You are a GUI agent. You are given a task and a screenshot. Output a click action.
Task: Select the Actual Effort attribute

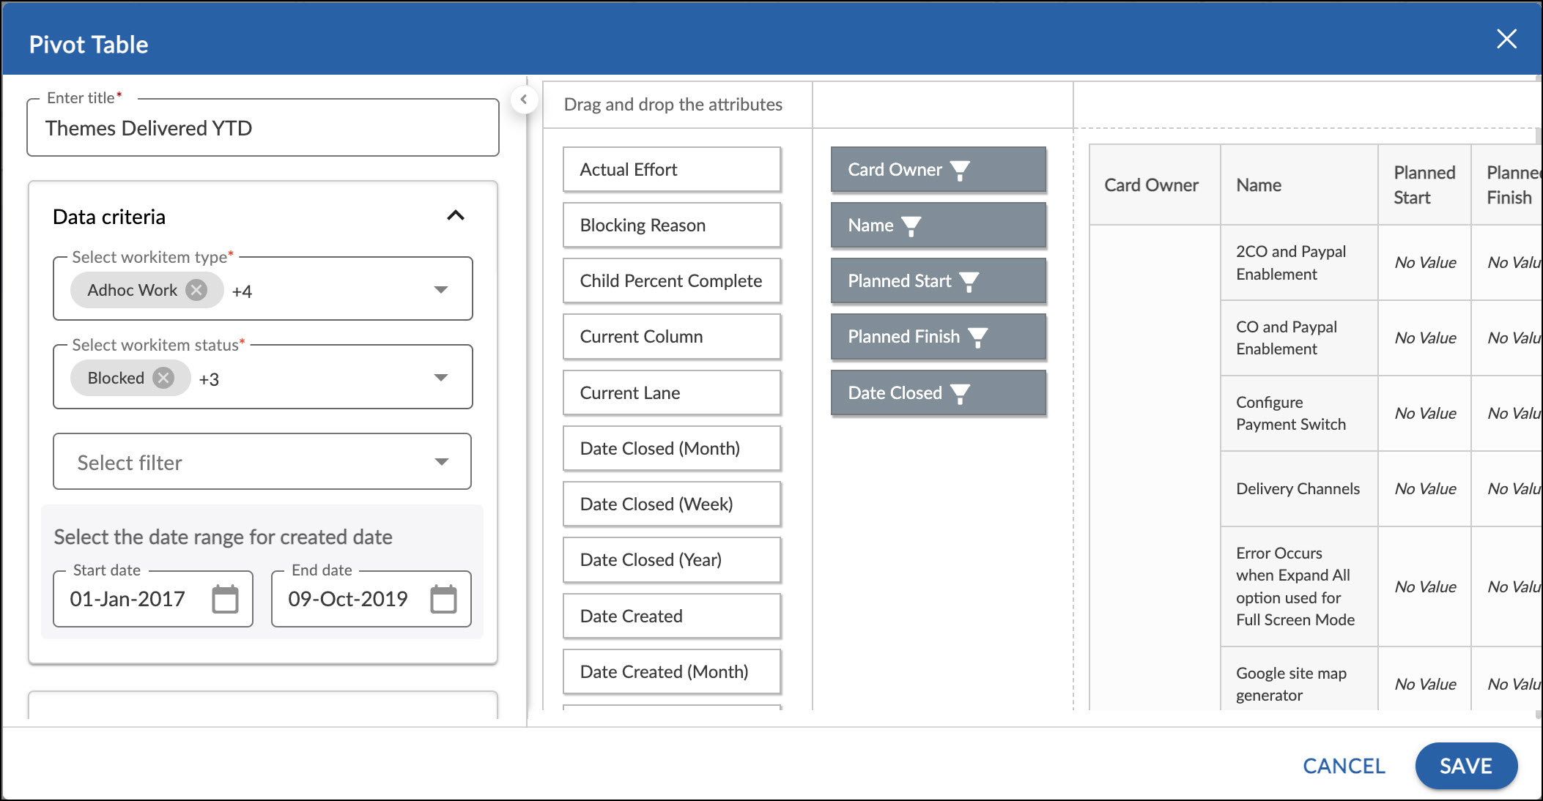click(671, 169)
